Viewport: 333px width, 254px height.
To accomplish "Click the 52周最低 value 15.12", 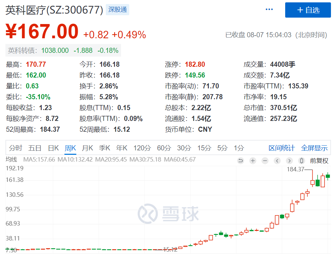I will tap(122, 129).
